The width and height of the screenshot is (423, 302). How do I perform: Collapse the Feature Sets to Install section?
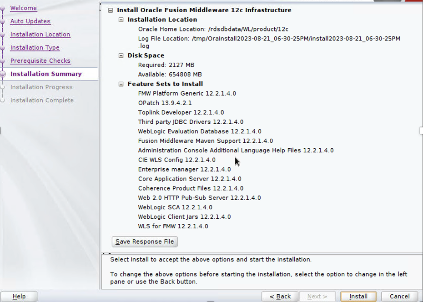pos(121,84)
